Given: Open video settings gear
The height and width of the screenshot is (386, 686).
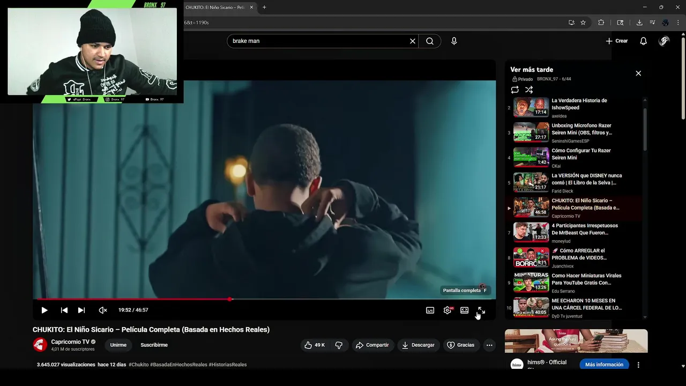Looking at the screenshot, I should (447, 310).
